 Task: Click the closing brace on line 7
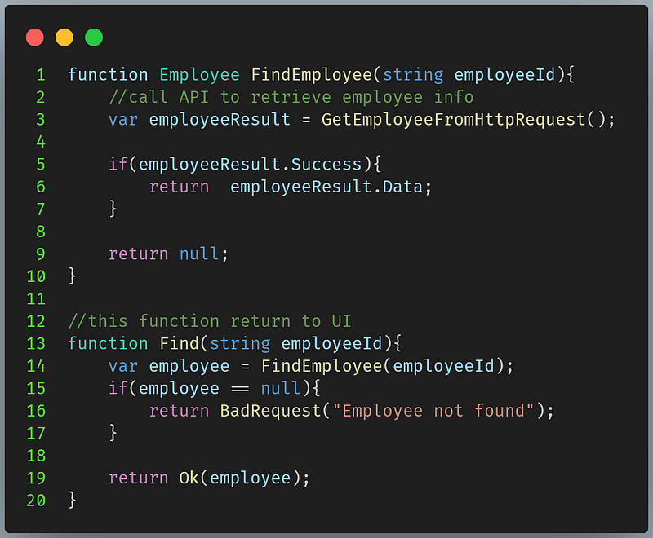(x=113, y=209)
